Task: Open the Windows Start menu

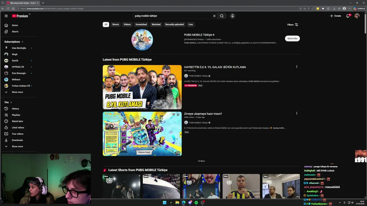Action: [x=165, y=203]
